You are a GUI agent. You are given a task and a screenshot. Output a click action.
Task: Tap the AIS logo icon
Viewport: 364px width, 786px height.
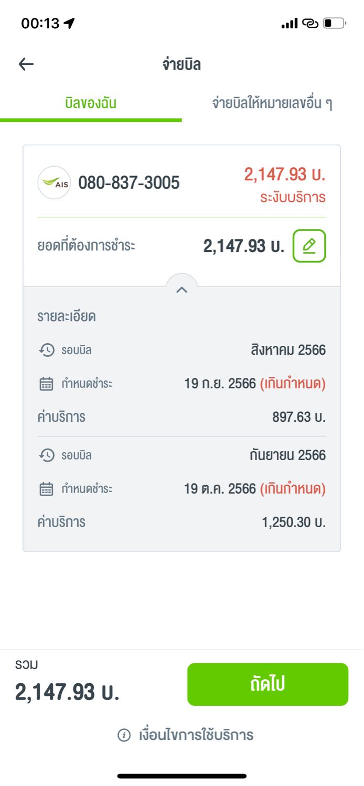pyautogui.click(x=54, y=182)
